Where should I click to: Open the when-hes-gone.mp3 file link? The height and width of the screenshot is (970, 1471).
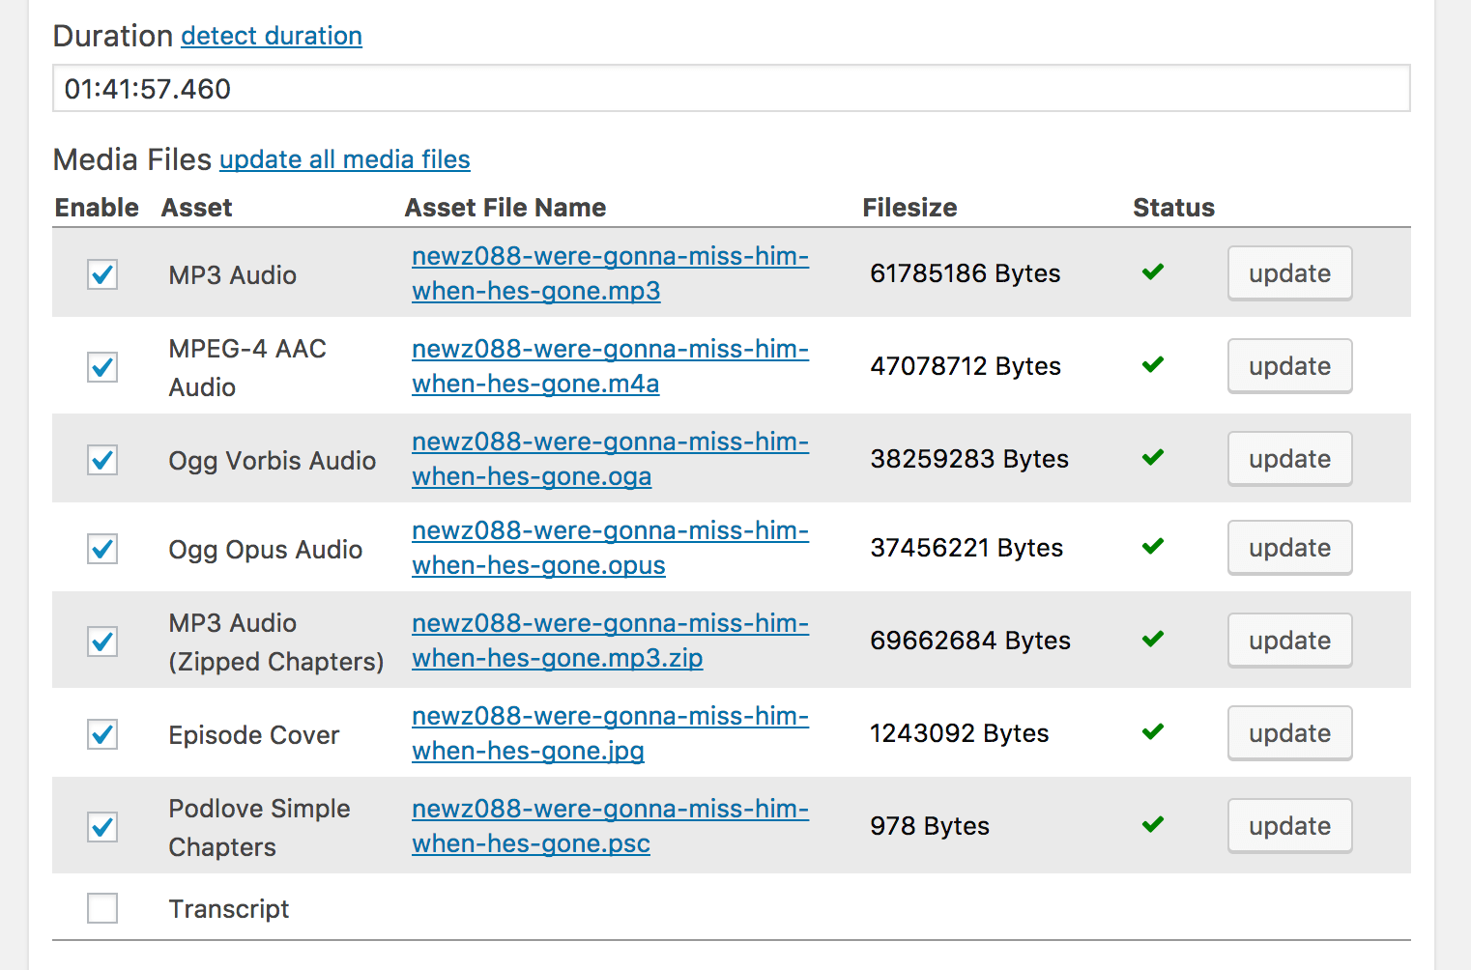[611, 273]
